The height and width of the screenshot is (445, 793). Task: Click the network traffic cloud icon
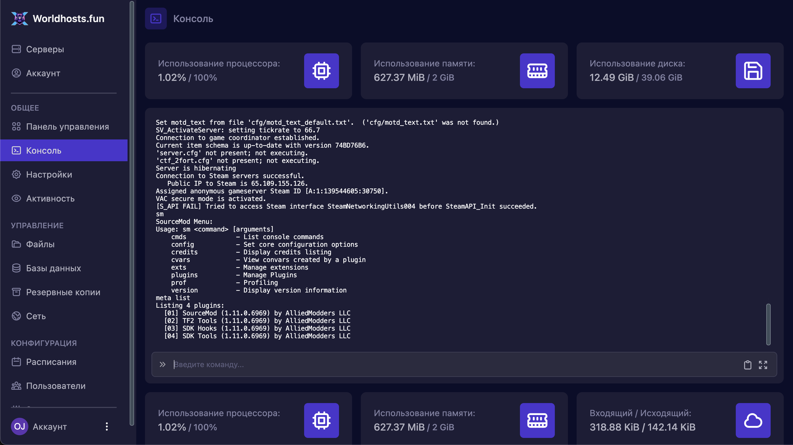tap(753, 420)
